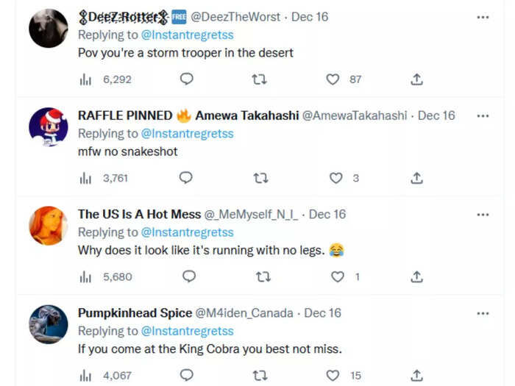Open more options for DeezTheWorst's tweet
Screen dimensions: 515x386
pyautogui.click(x=483, y=18)
